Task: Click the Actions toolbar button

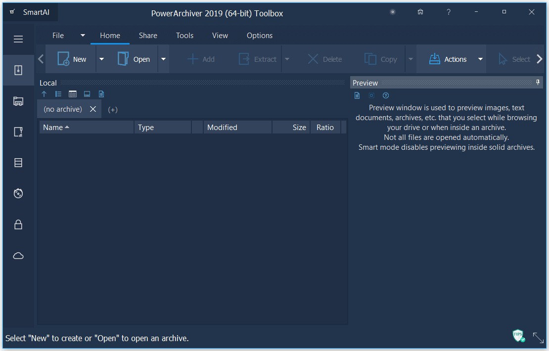Action: pos(448,59)
